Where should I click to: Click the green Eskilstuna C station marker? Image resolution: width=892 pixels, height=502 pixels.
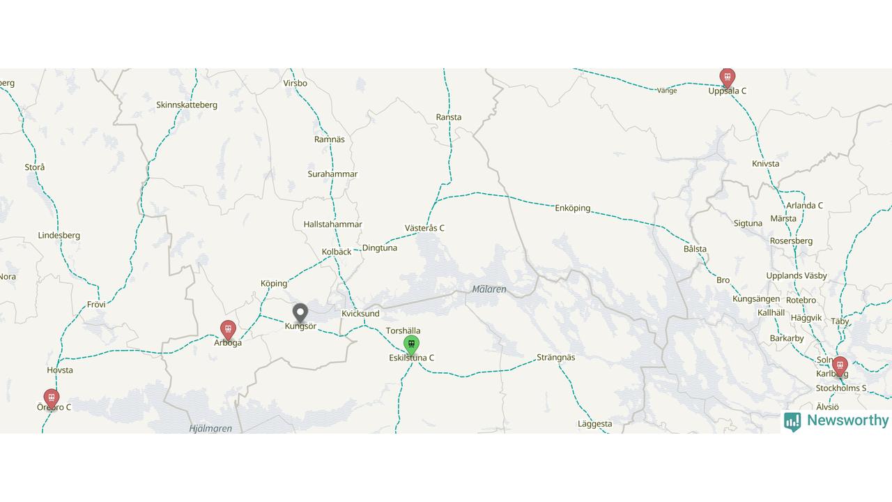click(411, 345)
